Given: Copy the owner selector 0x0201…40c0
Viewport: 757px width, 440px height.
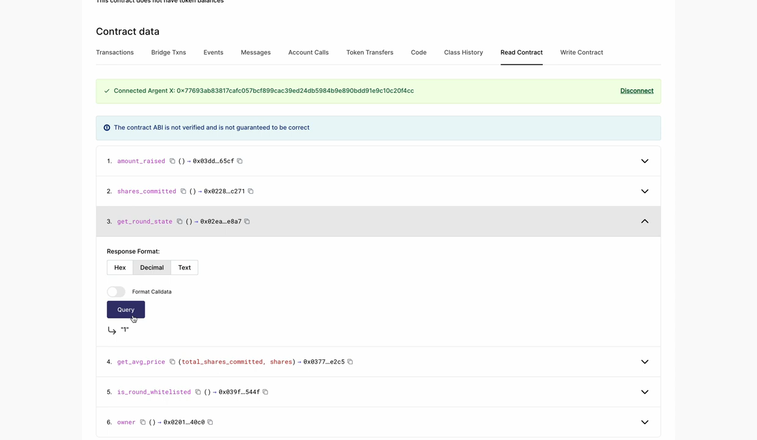Looking at the screenshot, I should pyautogui.click(x=210, y=422).
